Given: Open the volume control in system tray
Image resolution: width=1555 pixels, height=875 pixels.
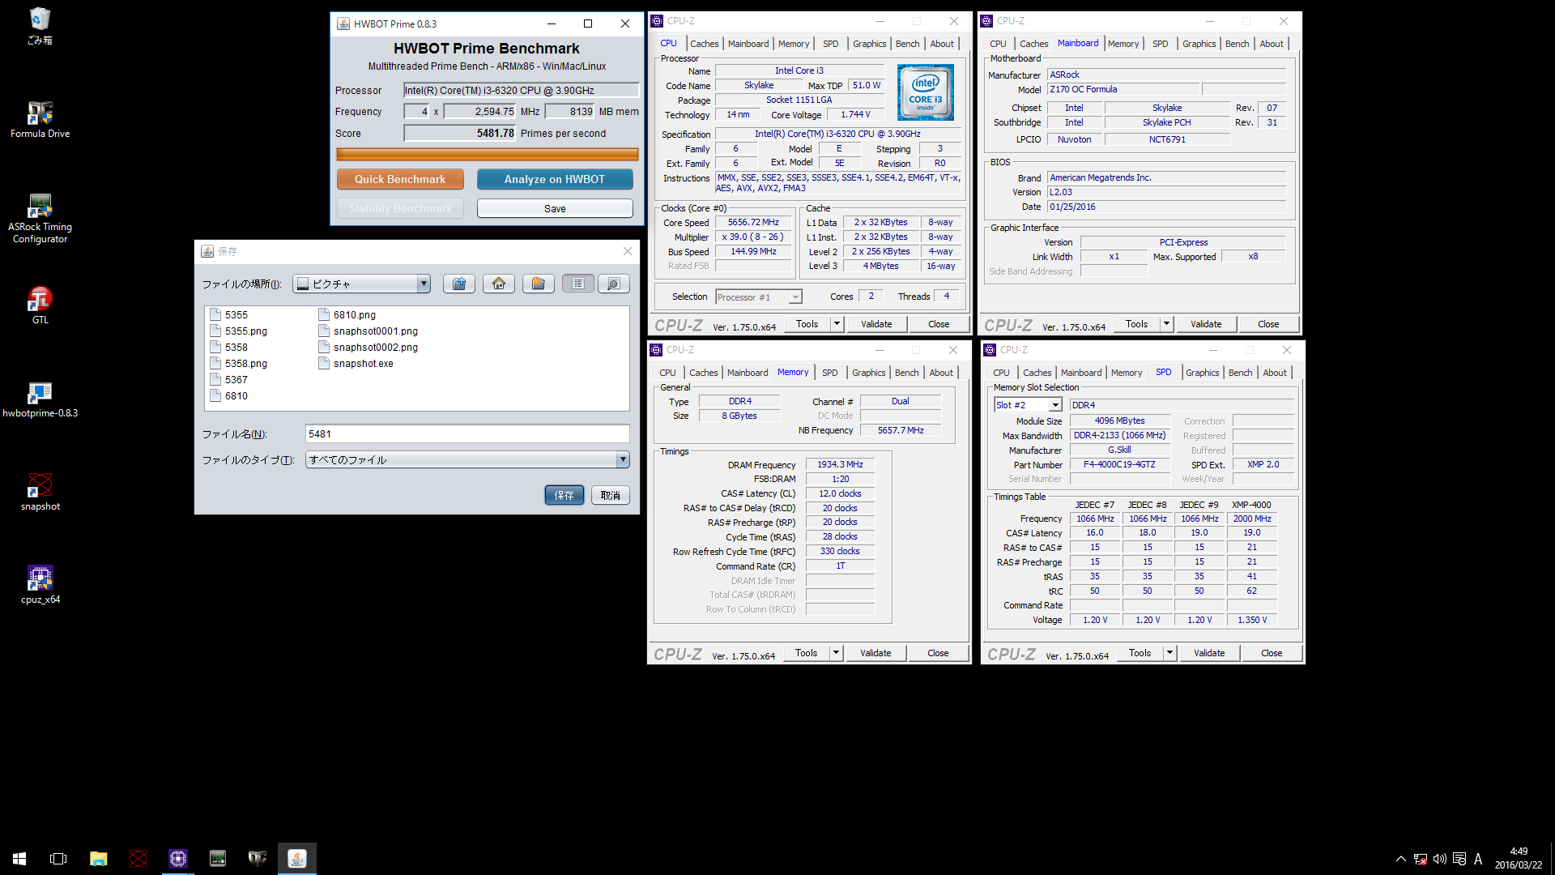Looking at the screenshot, I should tap(1439, 859).
